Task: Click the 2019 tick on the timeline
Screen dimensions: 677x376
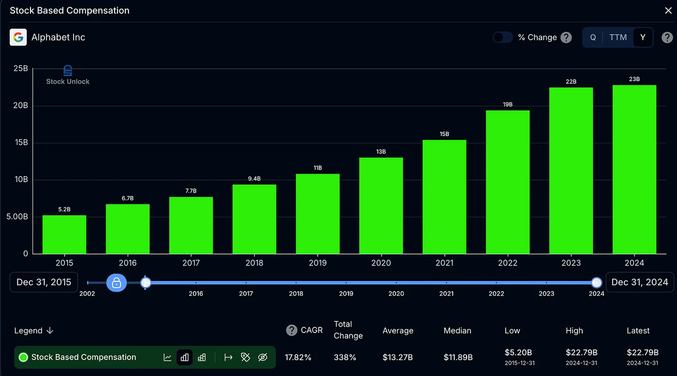Action: 346,283
